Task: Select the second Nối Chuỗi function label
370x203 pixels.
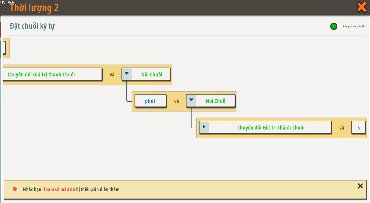Action: (x=216, y=101)
